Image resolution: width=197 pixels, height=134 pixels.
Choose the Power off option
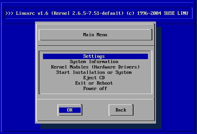point(95,88)
